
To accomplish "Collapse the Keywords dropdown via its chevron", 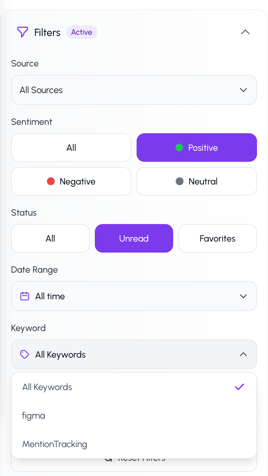I will 243,354.
